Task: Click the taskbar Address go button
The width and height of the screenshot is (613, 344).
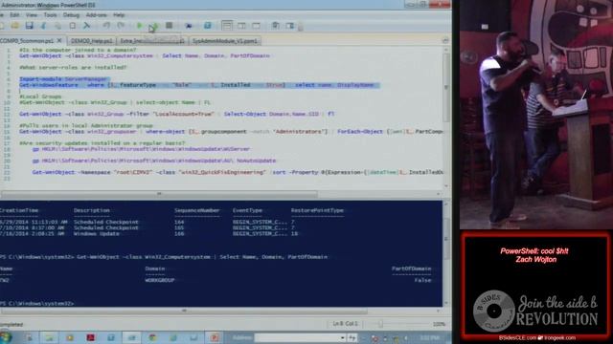Action: [x=352, y=337]
